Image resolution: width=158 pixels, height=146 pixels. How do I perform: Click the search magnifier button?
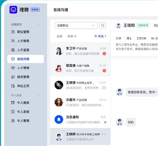[103, 26]
